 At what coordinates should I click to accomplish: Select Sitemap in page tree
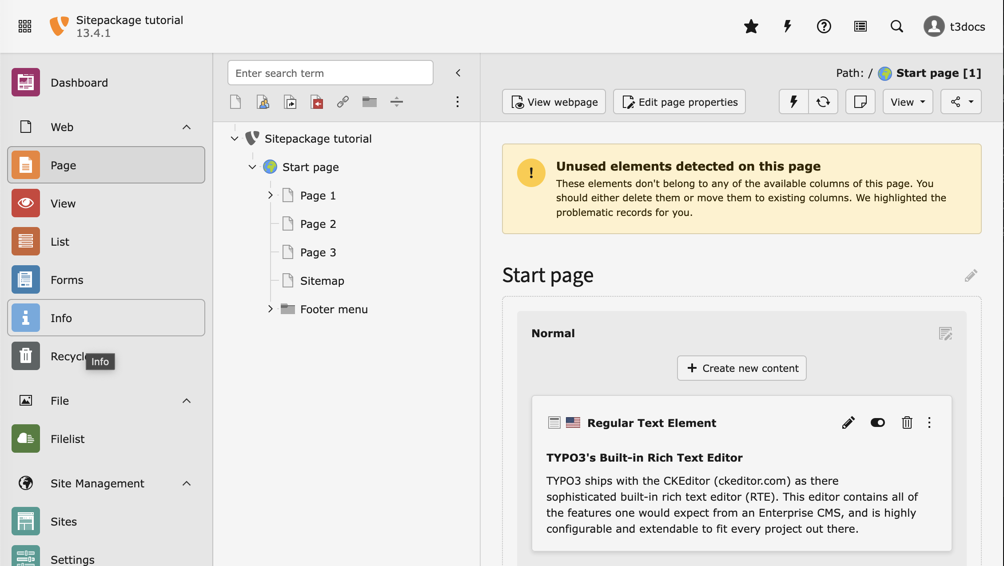tap(322, 281)
